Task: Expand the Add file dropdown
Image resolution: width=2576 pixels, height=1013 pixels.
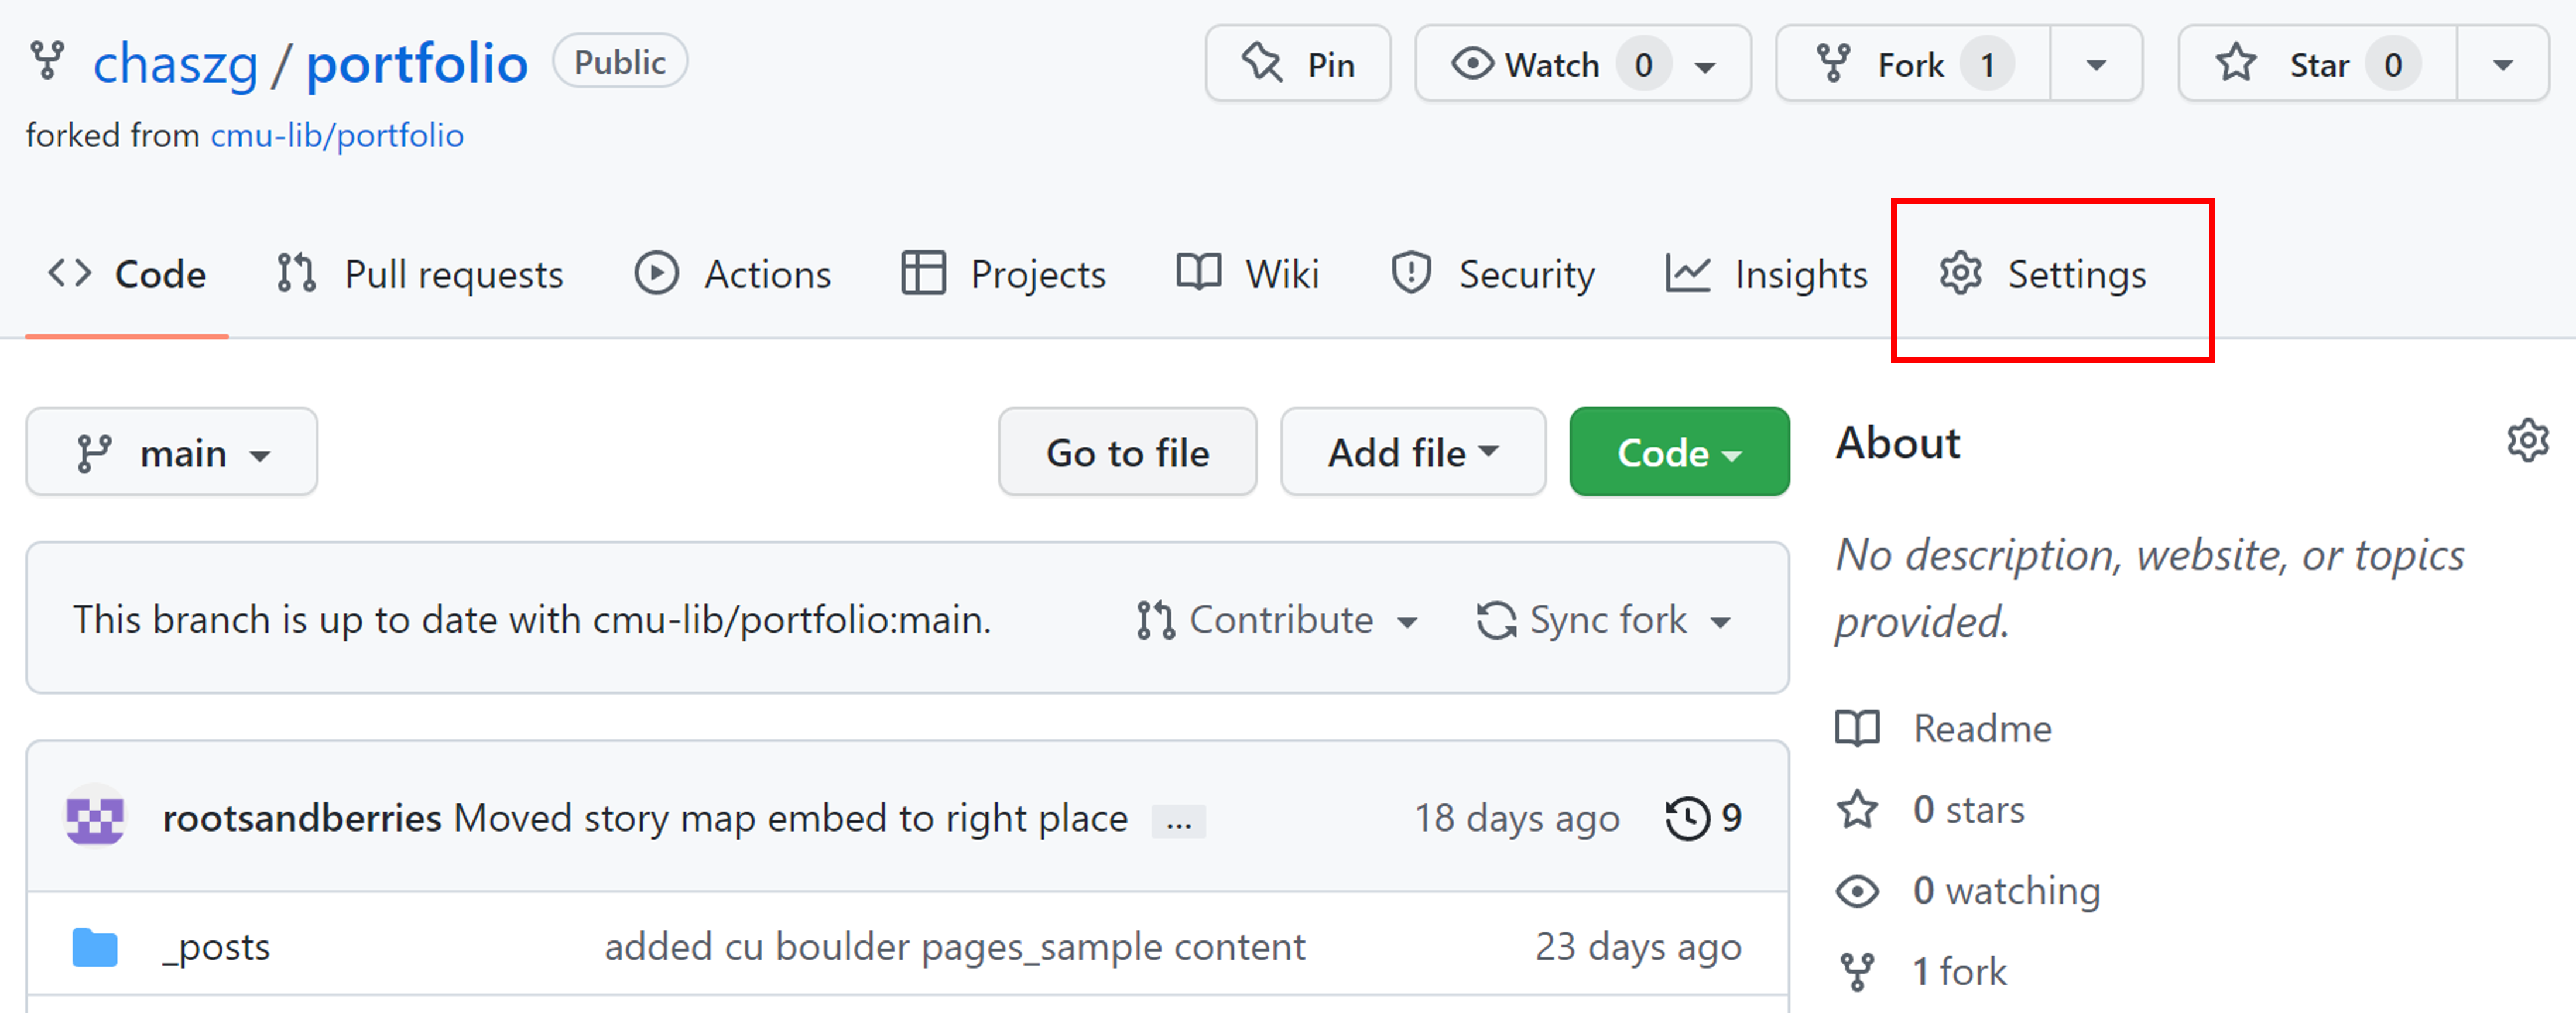Action: [x=1413, y=452]
